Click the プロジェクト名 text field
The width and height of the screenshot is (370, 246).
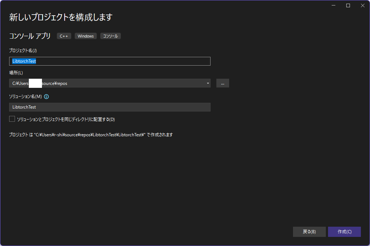click(x=109, y=61)
